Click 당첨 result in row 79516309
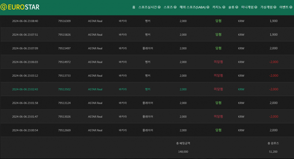 218,21
